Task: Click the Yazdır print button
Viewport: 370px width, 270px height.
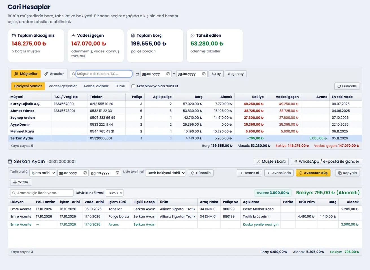Action: pos(21,182)
